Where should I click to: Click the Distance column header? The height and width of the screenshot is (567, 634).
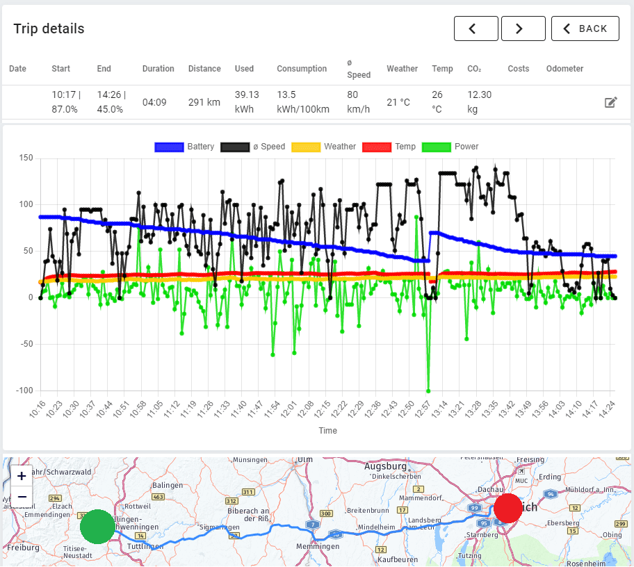204,69
